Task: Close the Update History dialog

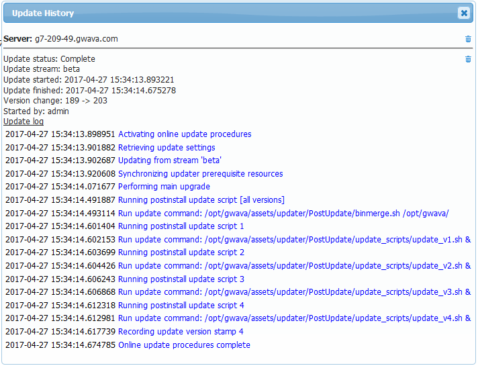Action: click(464, 13)
